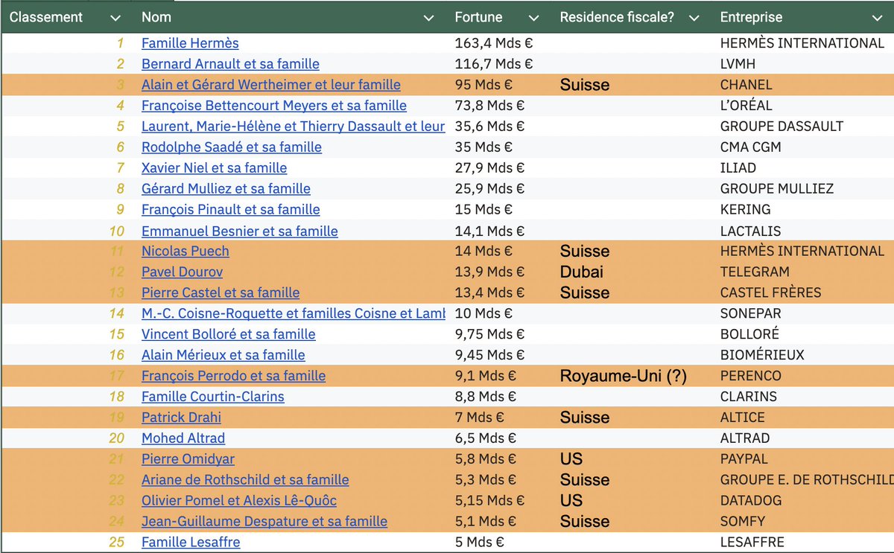Select the CASTEL FRÈRES company cell
The height and width of the screenshot is (553, 894).
coord(770,293)
